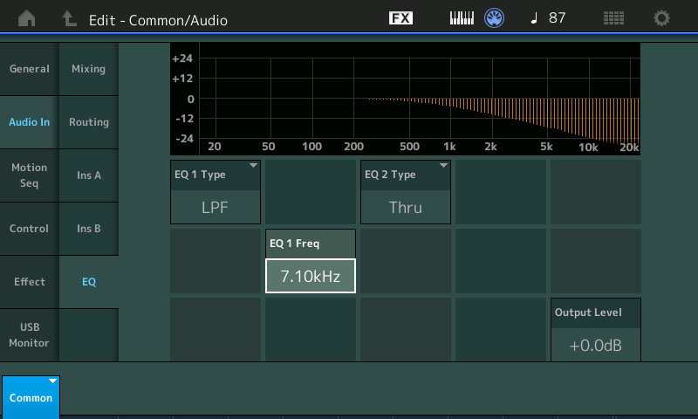Click the exit/up arrow icon
698x419 pixels.
pyautogui.click(x=70, y=18)
